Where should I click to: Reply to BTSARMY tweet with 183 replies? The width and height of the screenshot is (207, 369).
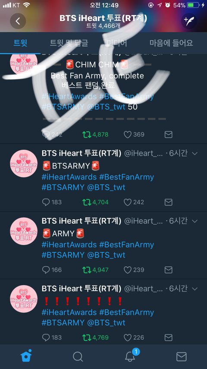[x=52, y=202]
